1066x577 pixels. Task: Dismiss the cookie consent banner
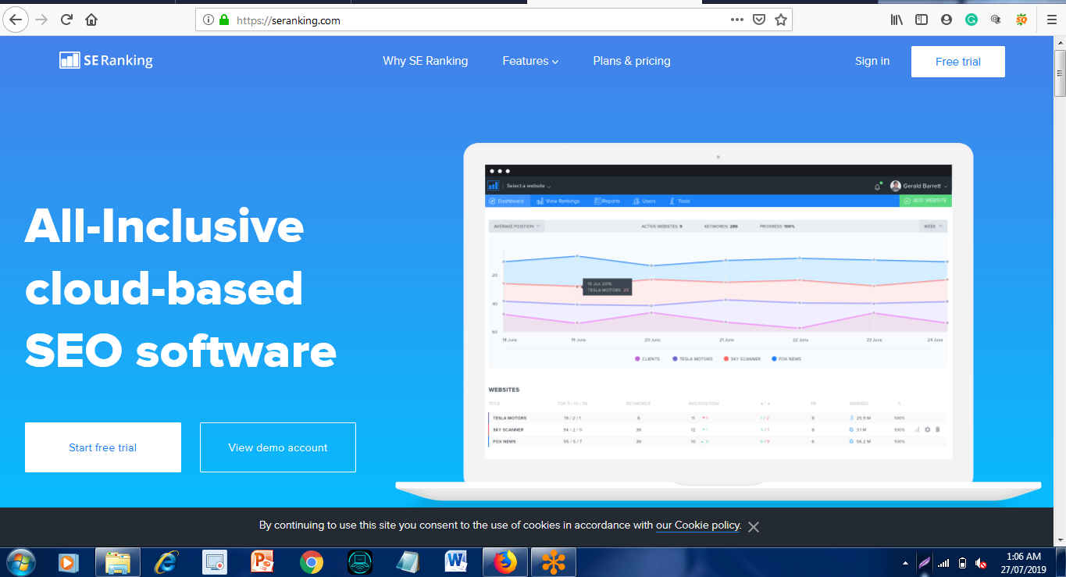[x=754, y=527]
